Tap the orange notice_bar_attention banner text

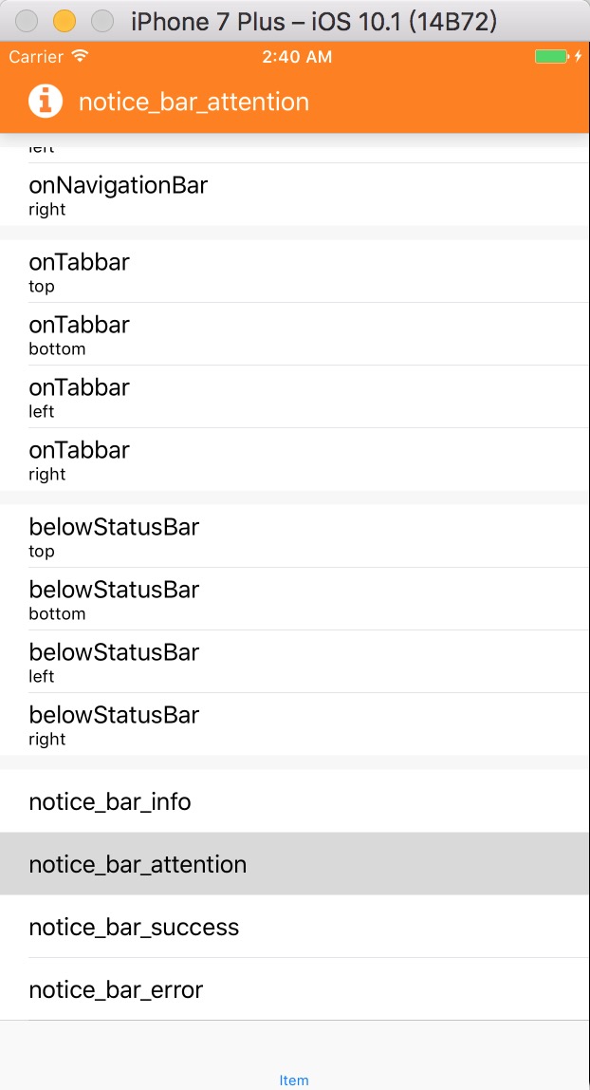point(194,102)
